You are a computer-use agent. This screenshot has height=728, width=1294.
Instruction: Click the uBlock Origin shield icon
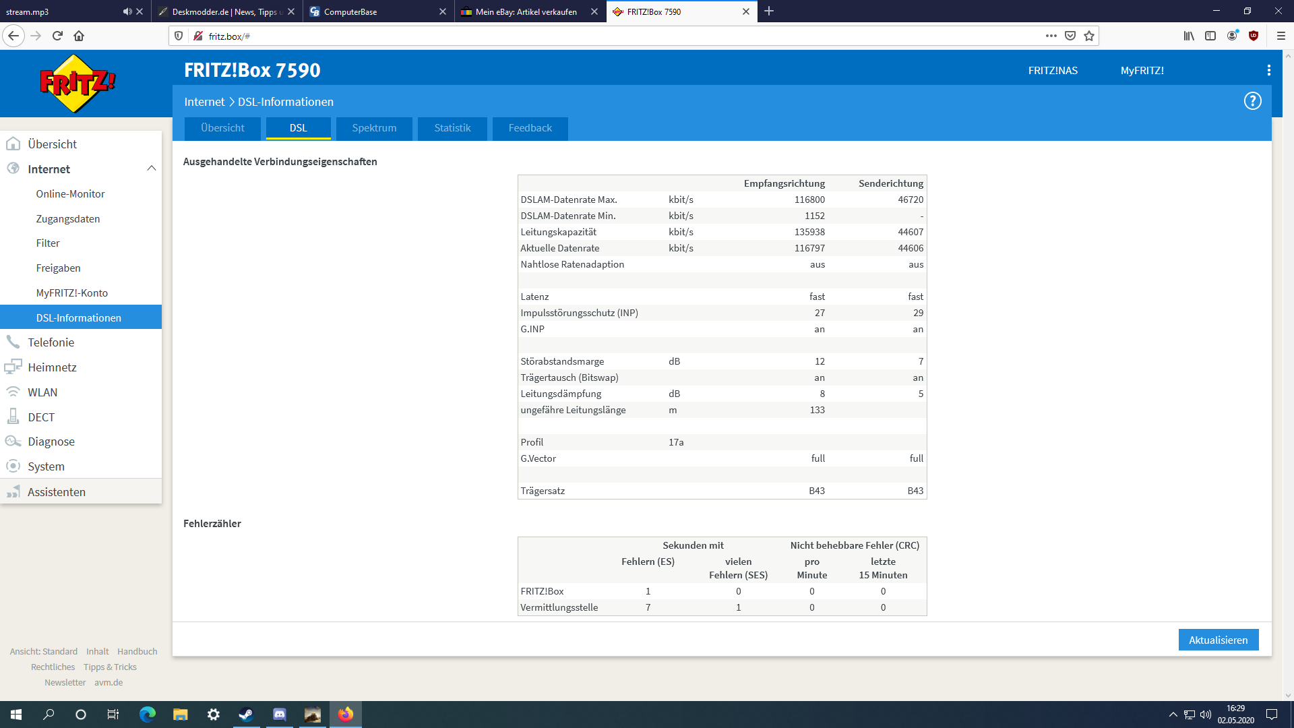coord(1254,36)
